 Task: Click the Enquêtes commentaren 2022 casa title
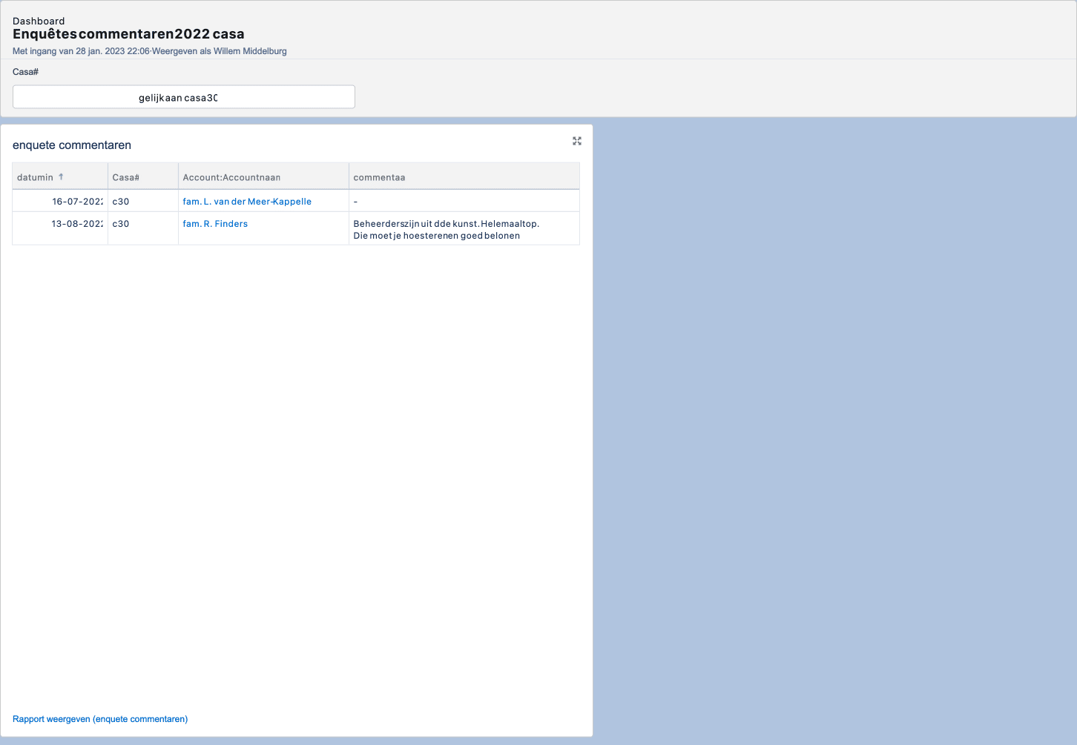pyautogui.click(x=128, y=34)
